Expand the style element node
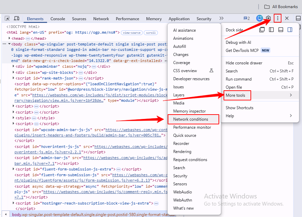The width and height of the screenshot is (302, 217). (13, 118)
